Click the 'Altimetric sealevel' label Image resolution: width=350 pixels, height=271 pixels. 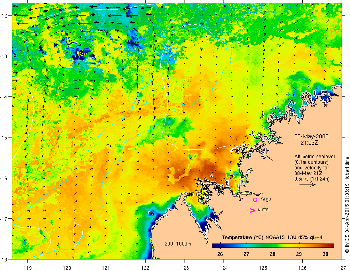click(315, 157)
